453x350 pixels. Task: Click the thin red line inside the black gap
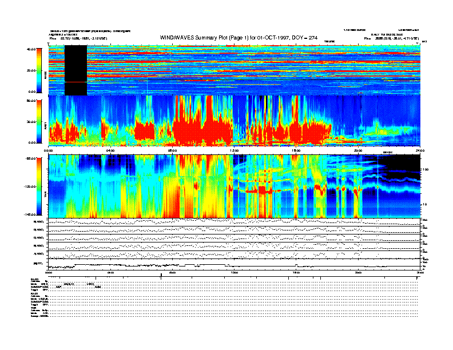tap(75, 82)
